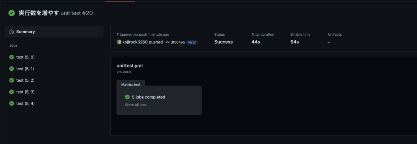Click the Summary home icon
The image size is (417, 144).
12,31
